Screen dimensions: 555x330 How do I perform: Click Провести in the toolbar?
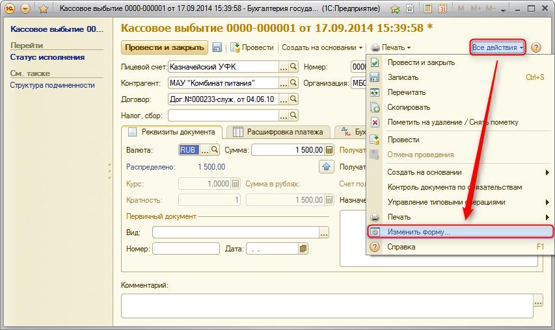point(252,47)
